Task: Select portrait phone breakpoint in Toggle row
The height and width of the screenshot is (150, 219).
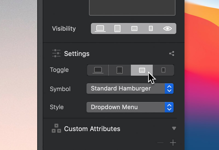Action: (x=163, y=70)
